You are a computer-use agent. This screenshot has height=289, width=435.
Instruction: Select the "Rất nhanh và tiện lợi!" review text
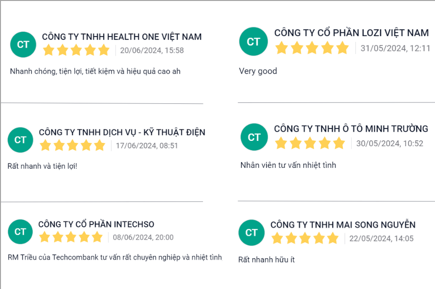tap(42, 166)
